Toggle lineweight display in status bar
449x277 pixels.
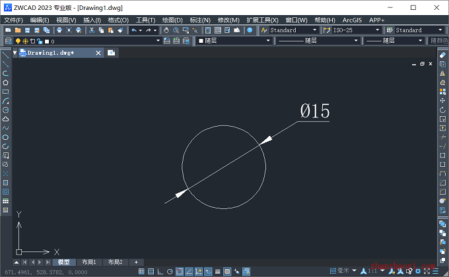[218, 271]
